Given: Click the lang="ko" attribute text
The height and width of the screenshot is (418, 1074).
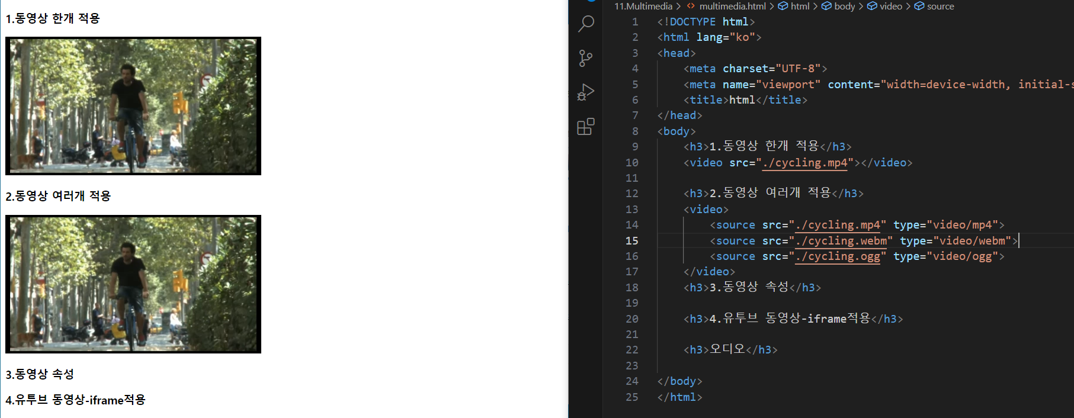Looking at the screenshot, I should (x=726, y=37).
